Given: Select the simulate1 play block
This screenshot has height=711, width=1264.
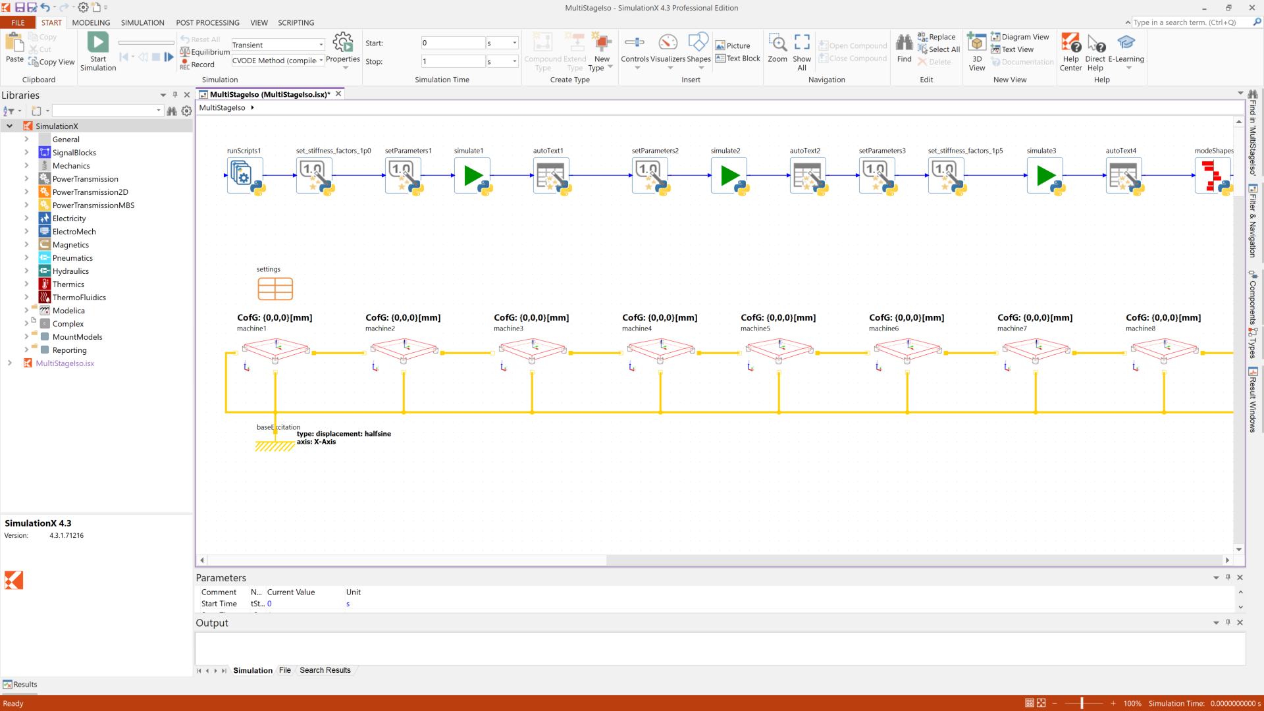Looking at the screenshot, I should pos(472,176).
